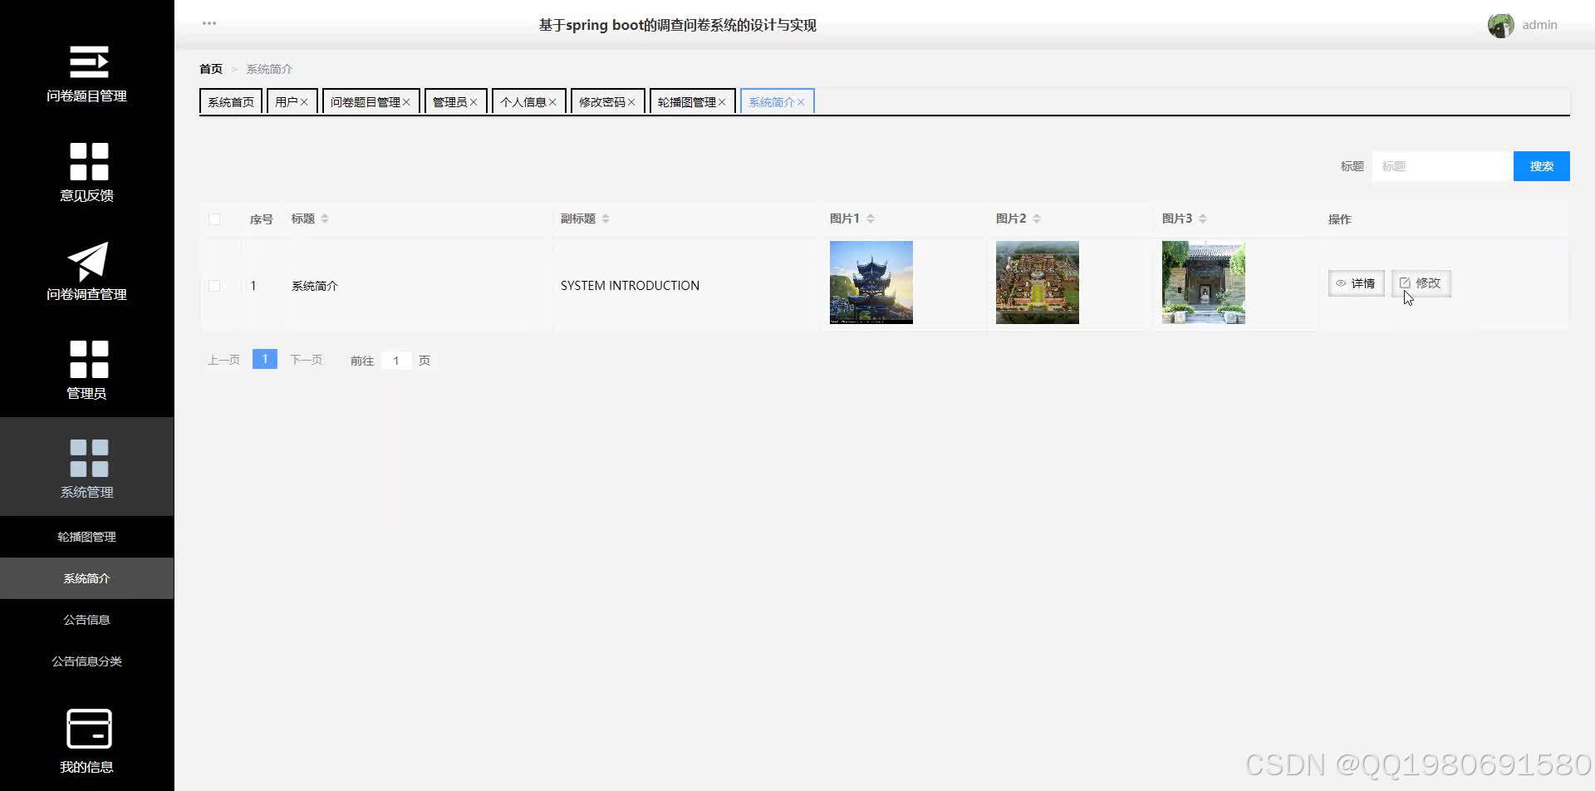Click admin username at top right

[x=1539, y=25]
